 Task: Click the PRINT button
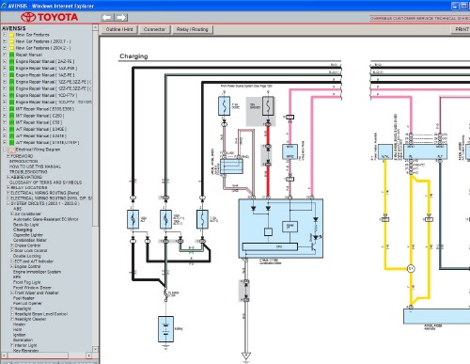pos(461,29)
